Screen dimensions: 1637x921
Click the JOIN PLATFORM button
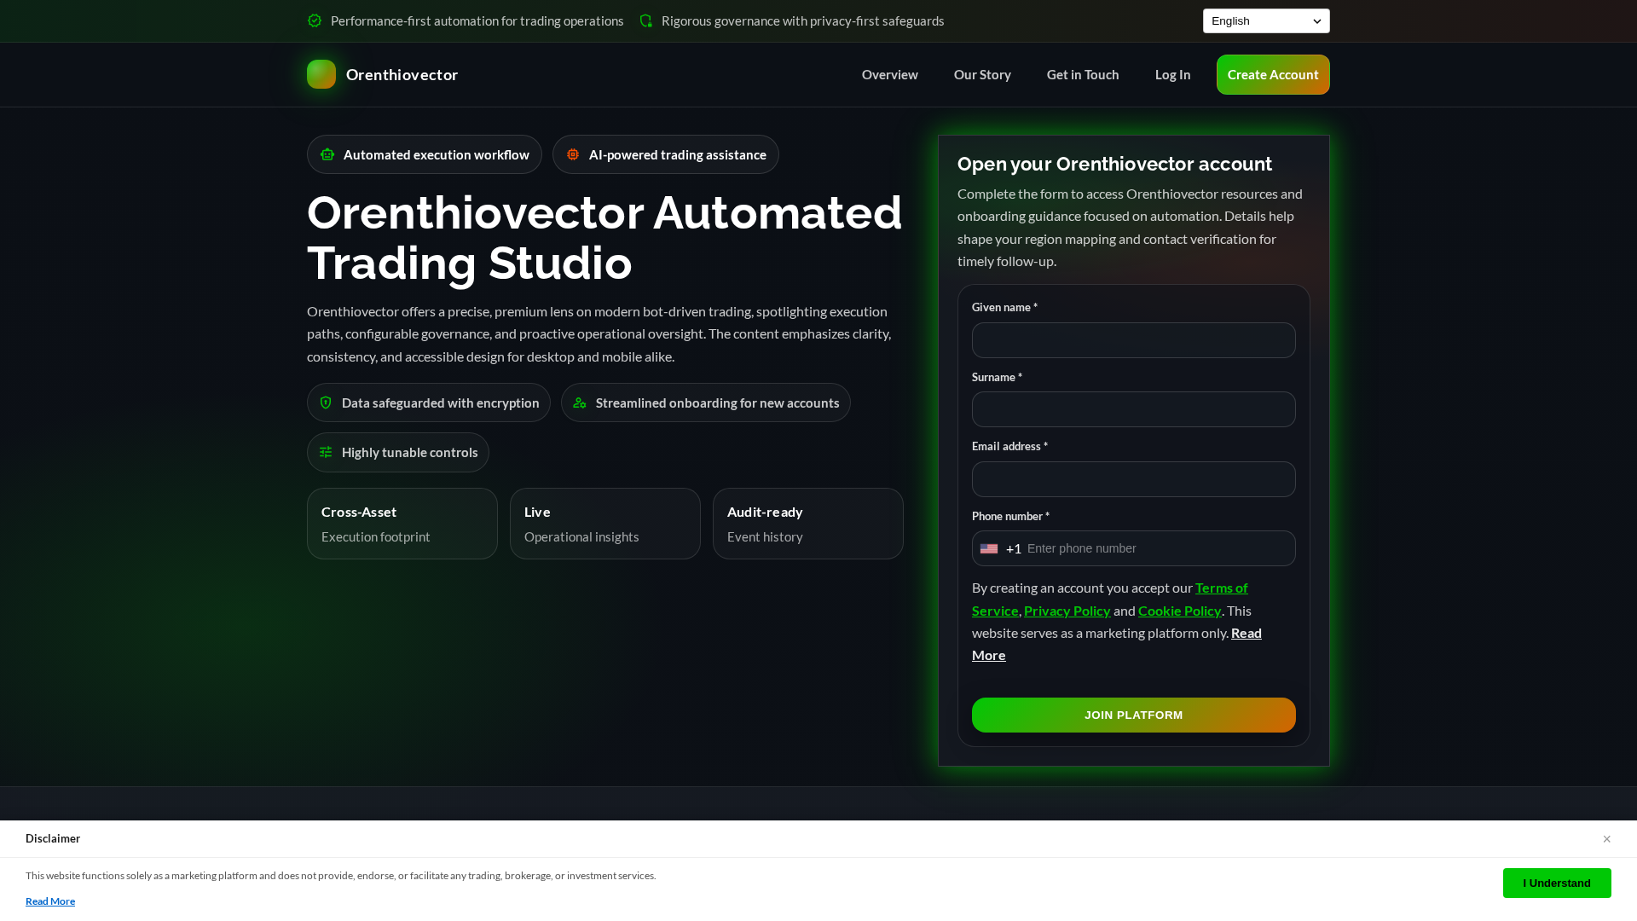(1133, 715)
